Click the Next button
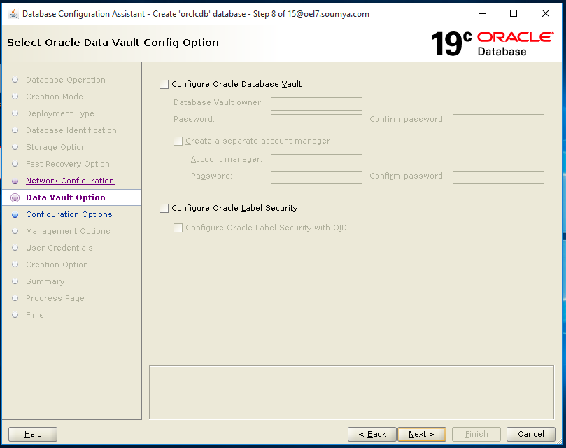 point(422,434)
